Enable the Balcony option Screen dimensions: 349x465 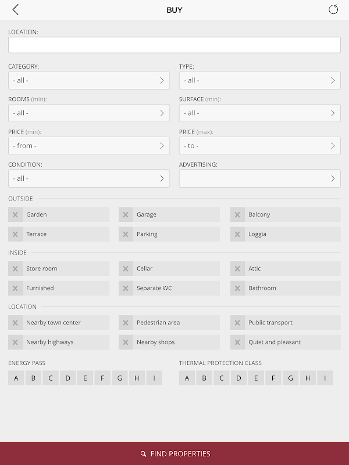(237, 214)
